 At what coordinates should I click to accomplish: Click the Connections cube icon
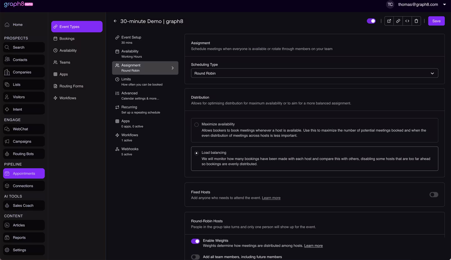tap(7, 186)
